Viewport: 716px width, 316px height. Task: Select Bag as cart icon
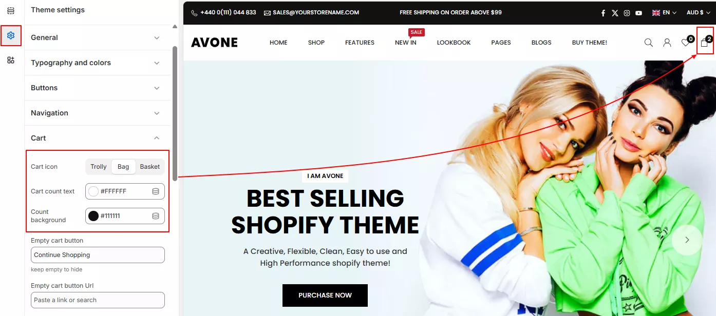click(123, 167)
